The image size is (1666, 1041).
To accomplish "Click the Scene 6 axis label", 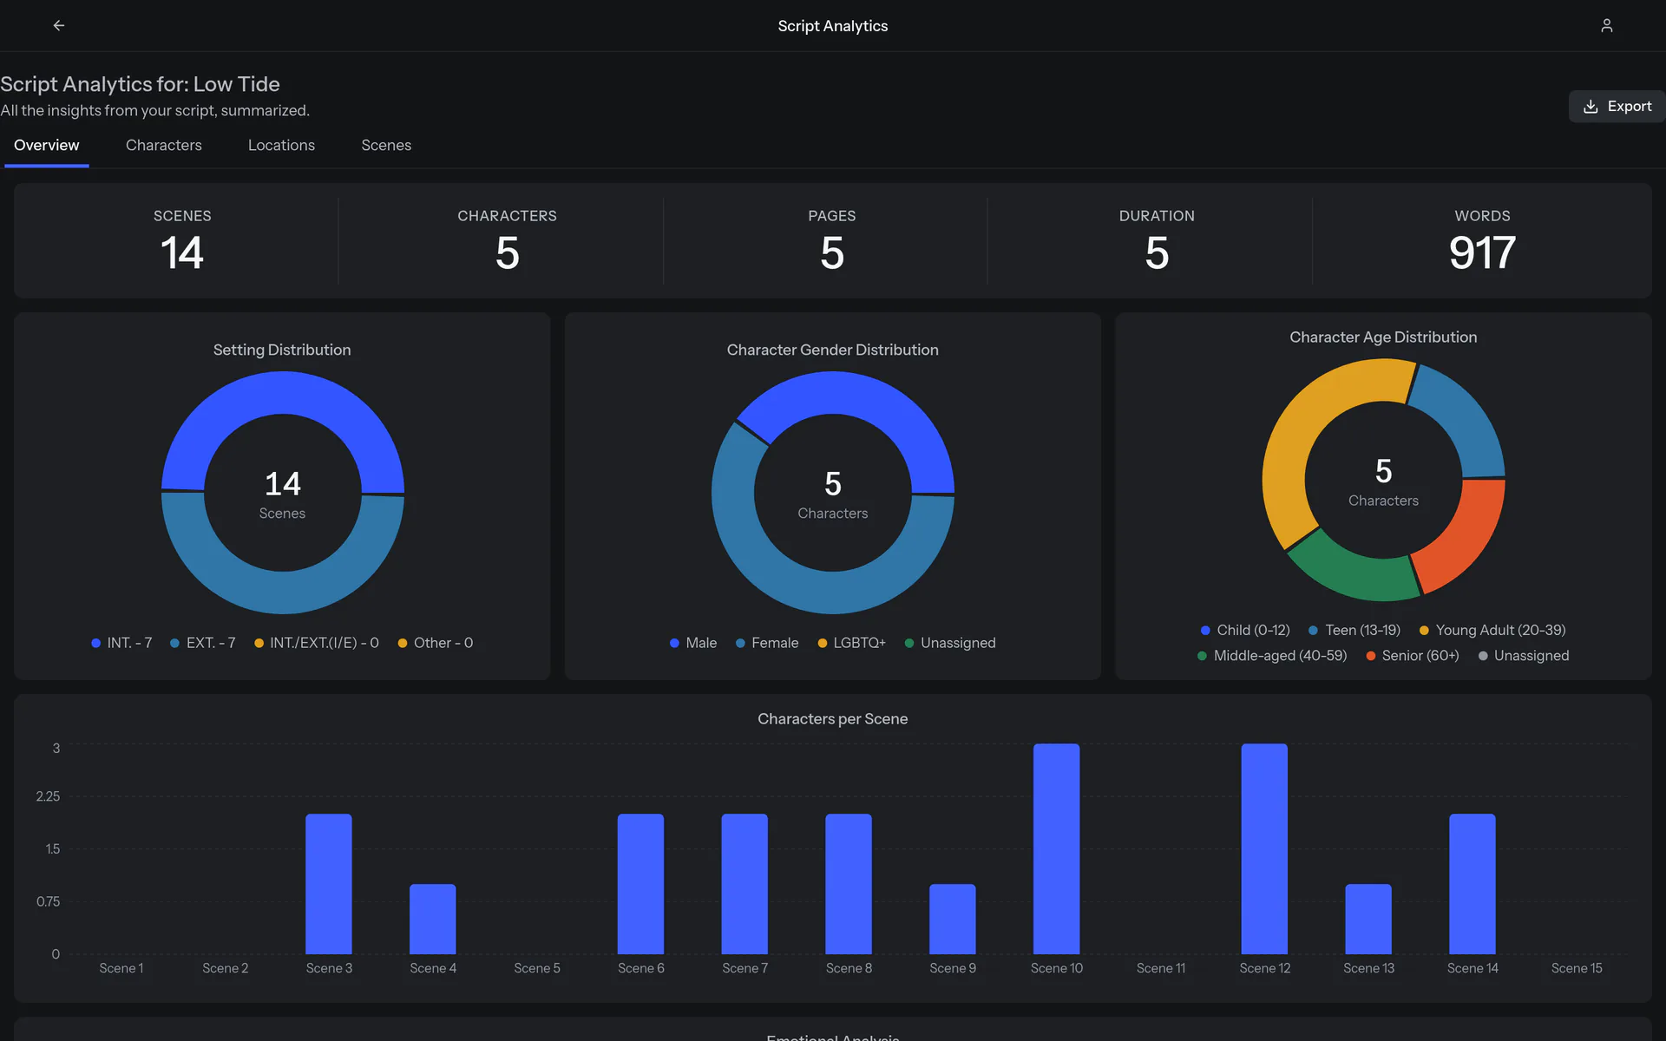I will [x=641, y=968].
